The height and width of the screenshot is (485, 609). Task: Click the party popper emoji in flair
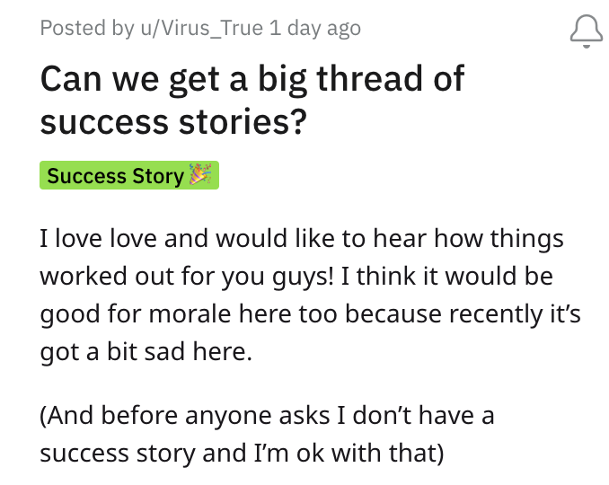click(x=199, y=175)
